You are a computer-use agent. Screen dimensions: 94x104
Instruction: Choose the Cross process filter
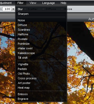[x=41, y=78]
